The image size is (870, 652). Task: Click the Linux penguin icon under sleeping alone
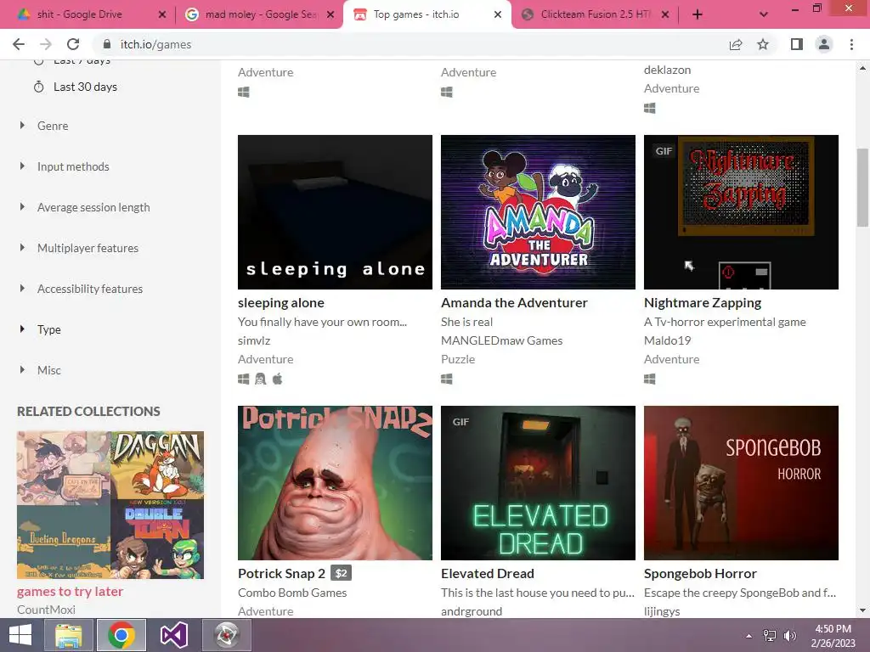(x=260, y=379)
